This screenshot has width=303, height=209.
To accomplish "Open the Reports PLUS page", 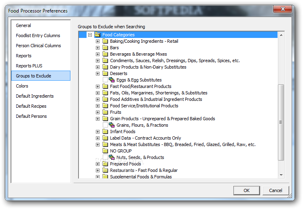I will click(x=41, y=66).
